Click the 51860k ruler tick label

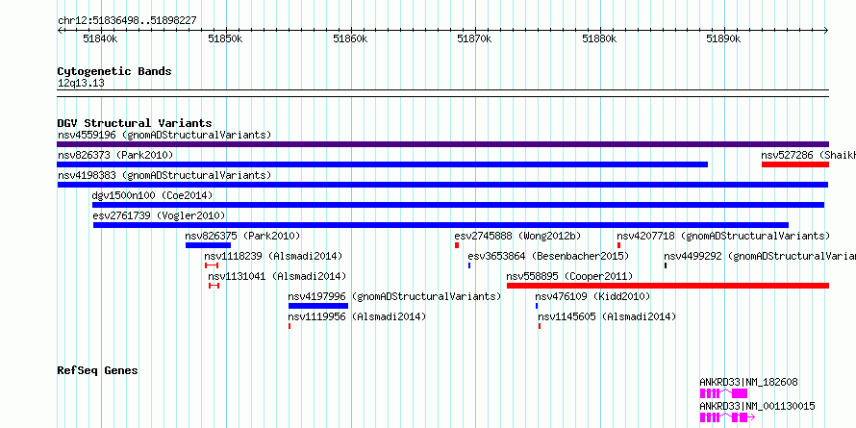[x=350, y=38]
